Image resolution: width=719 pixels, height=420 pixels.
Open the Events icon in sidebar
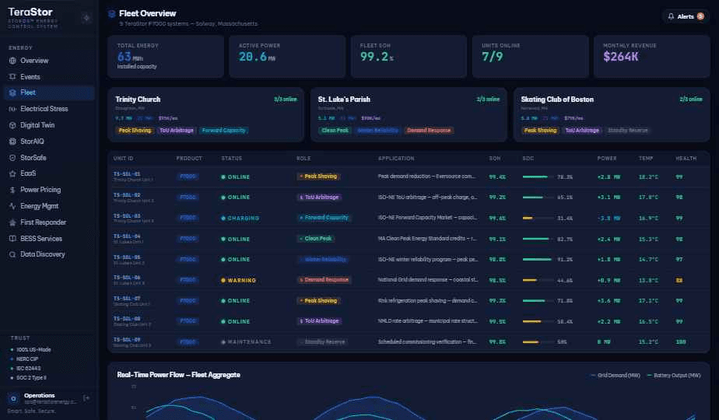pyautogui.click(x=12, y=76)
